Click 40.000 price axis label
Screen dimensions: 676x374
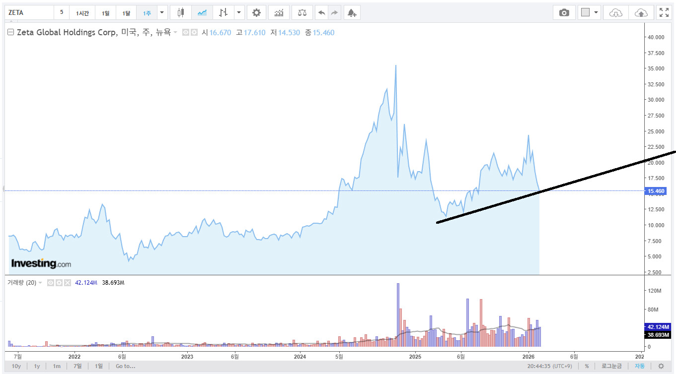tap(656, 37)
